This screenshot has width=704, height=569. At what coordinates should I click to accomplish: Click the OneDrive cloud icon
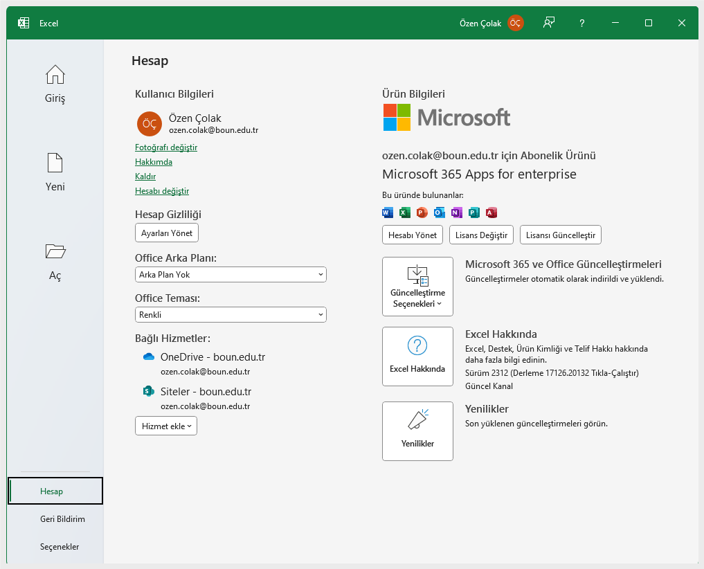(149, 356)
